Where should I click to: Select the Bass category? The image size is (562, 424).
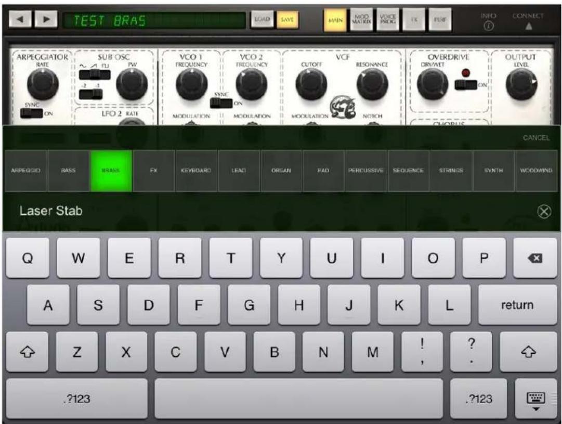(x=68, y=171)
